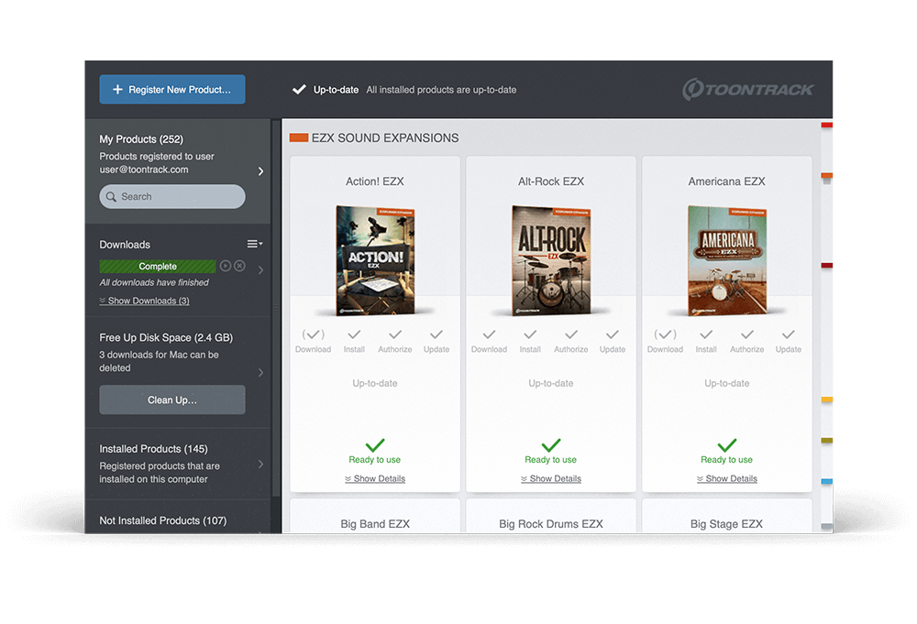The image size is (917, 624).
Task: Click the Authorize step icon for Americana EZX
Action: click(746, 335)
